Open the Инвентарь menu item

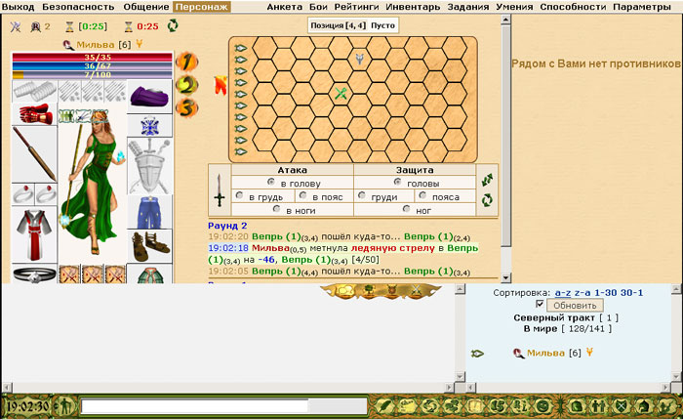pyautogui.click(x=413, y=7)
